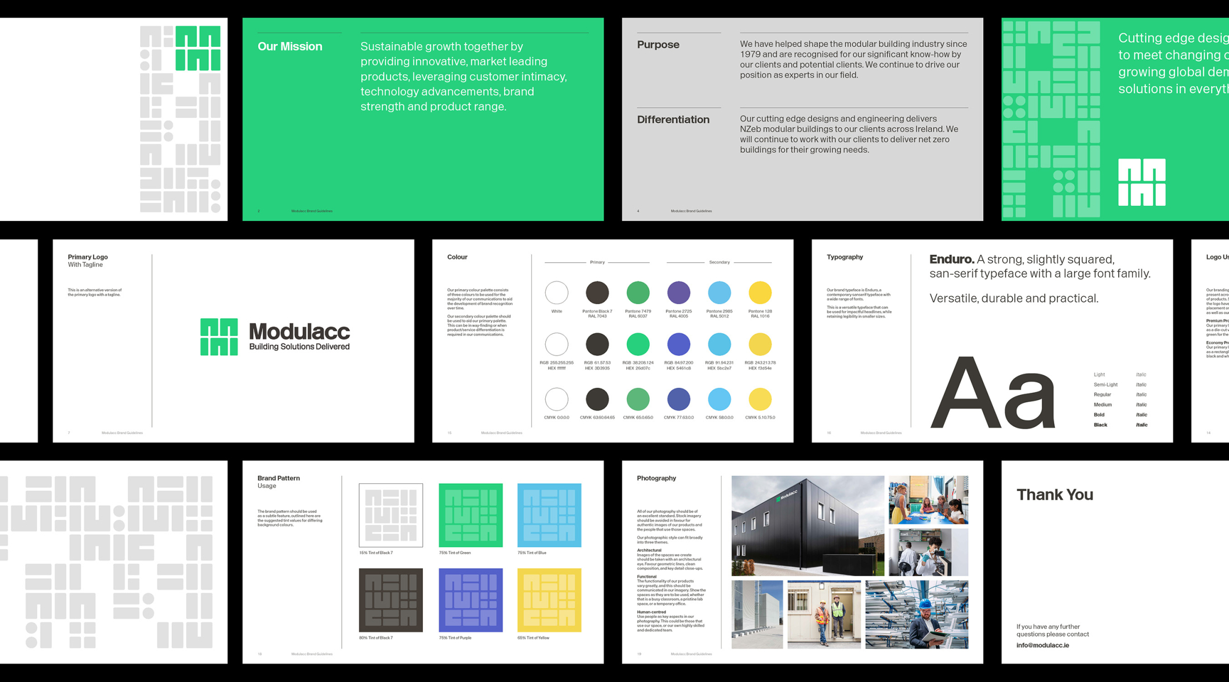Open the info@modulacc.ie email address
The width and height of the screenshot is (1229, 682).
[x=1042, y=645]
